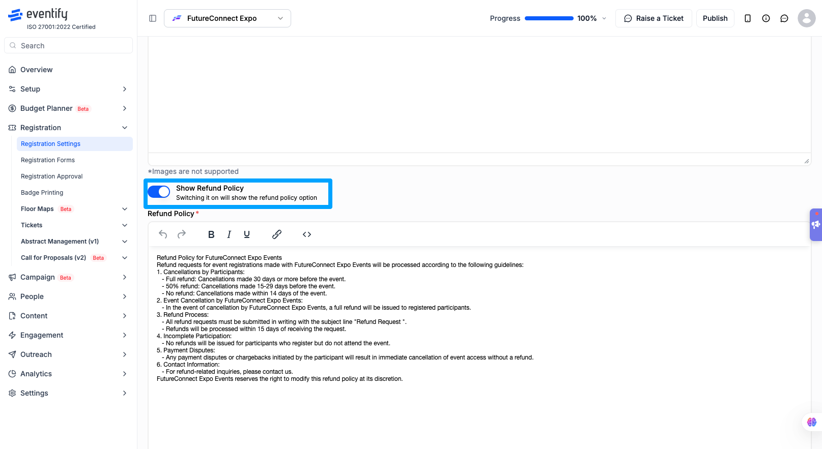Screen dimensions: 822x449
Task: Click inside the Refund Policy text body
Action: (479, 348)
